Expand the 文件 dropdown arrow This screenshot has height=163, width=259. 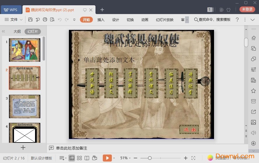21,20
